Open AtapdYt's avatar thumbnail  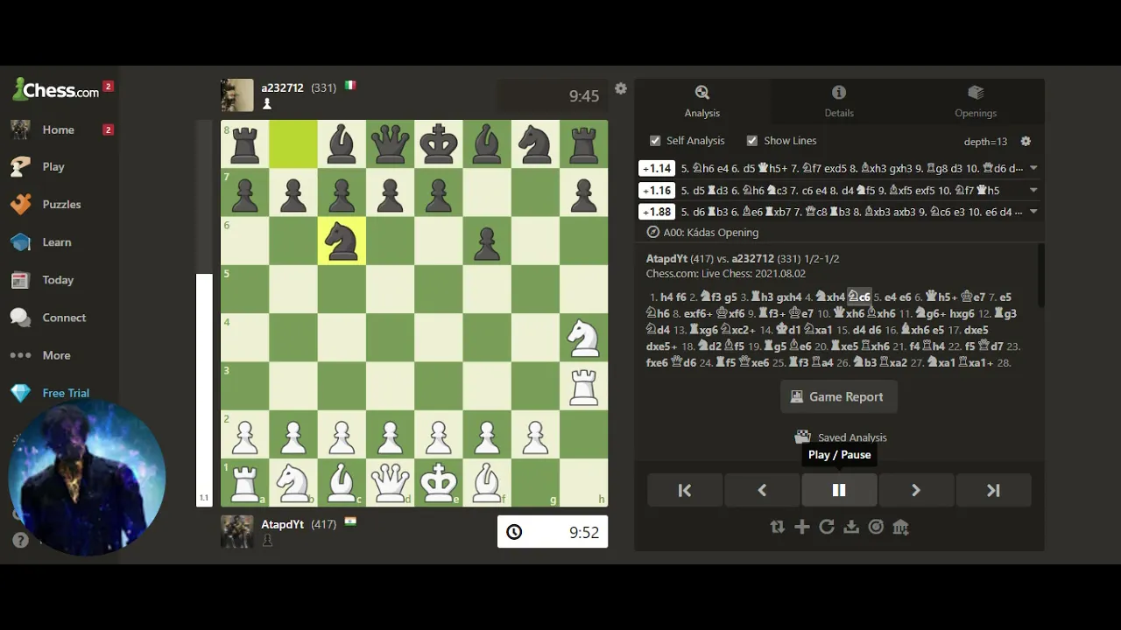click(x=236, y=531)
